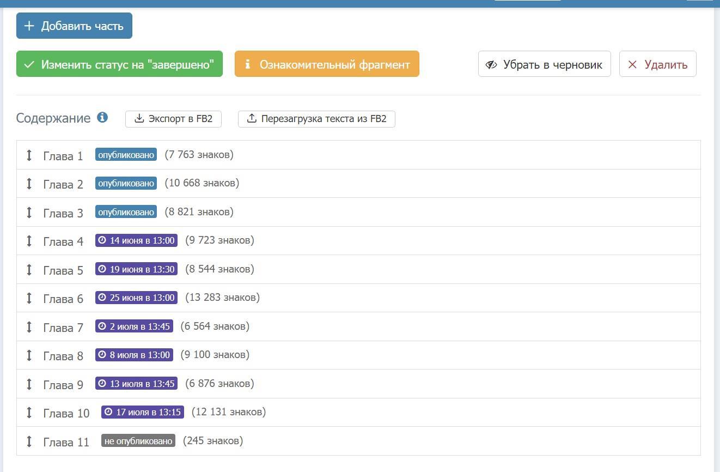Click the clock icon on Глава 5 schedule badge
720x472 pixels.
pyautogui.click(x=102, y=269)
